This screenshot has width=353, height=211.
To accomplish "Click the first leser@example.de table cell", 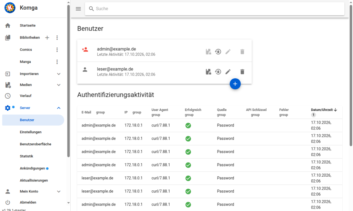I will (x=97, y=178).
